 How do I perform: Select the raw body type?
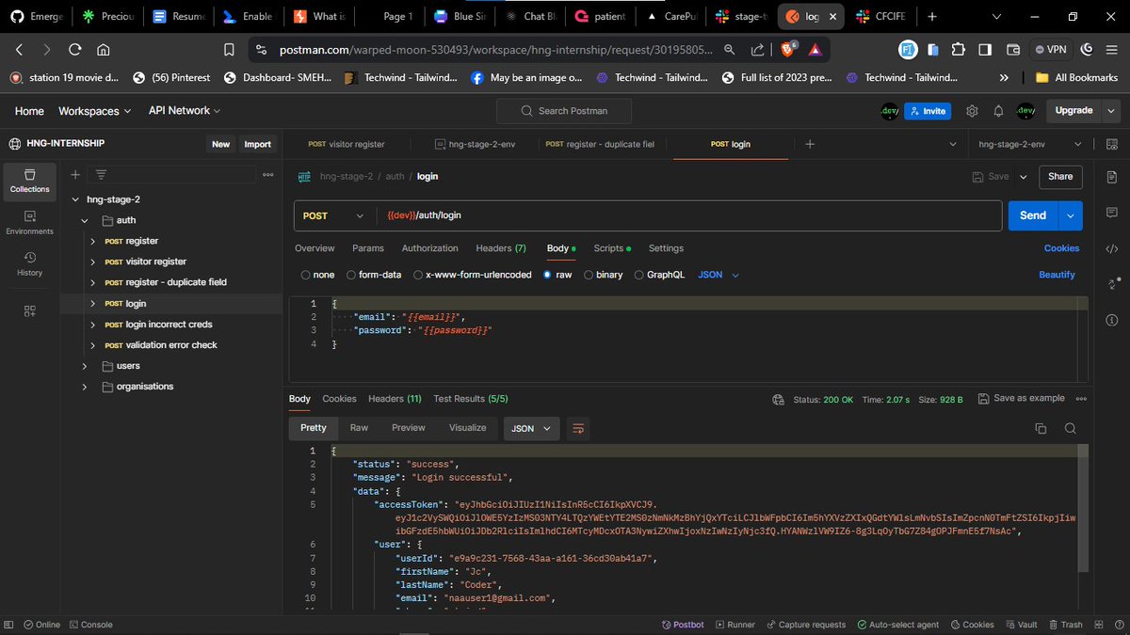[x=557, y=275]
